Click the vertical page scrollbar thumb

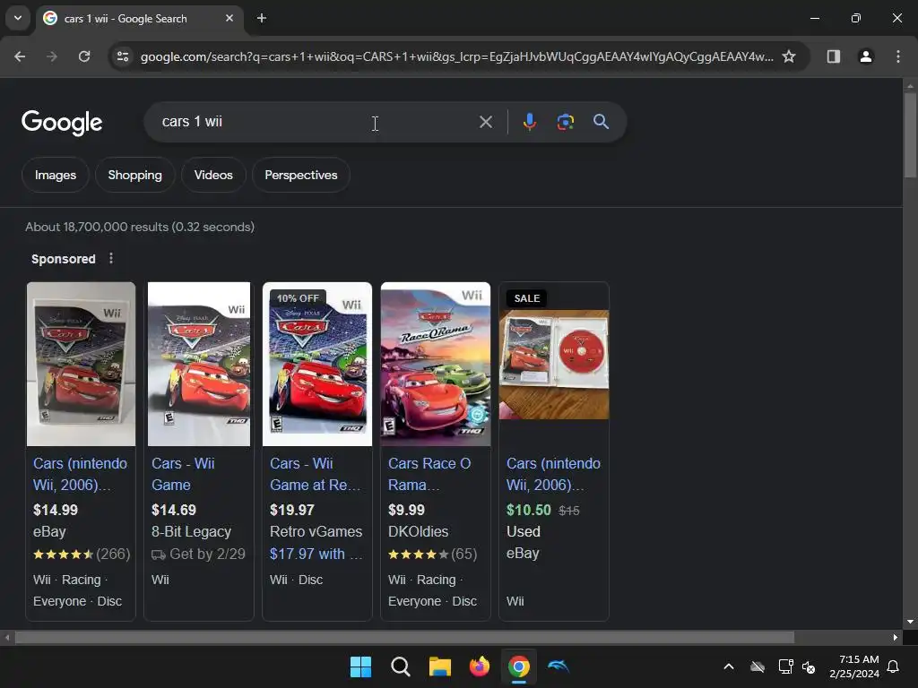910,134
